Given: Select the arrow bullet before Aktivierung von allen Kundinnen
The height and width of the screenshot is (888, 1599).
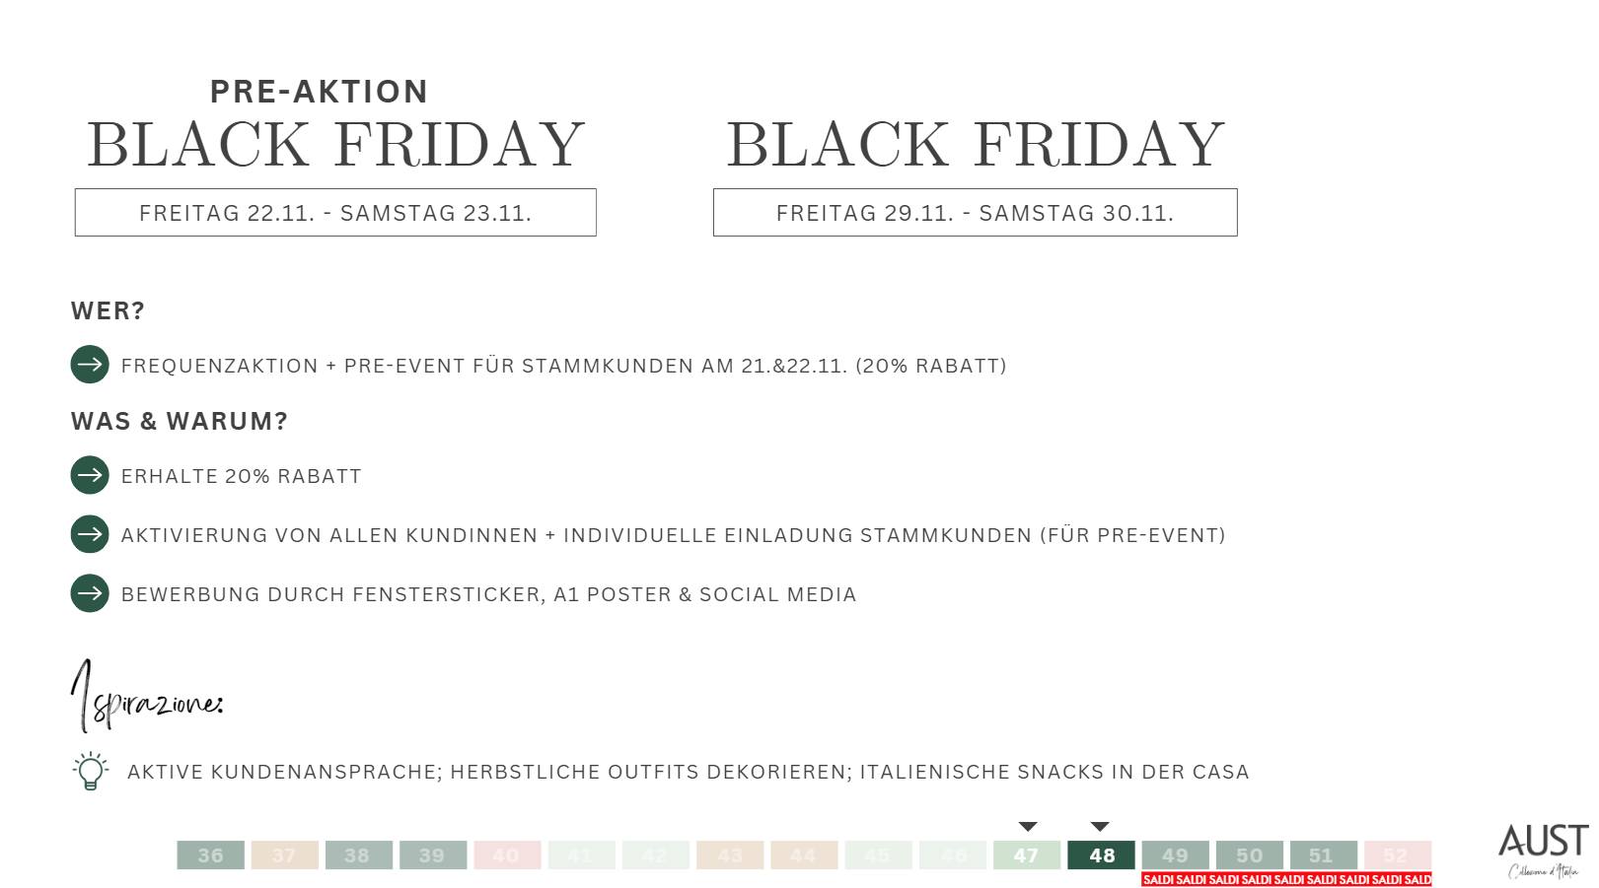Looking at the screenshot, I should [x=90, y=534].
